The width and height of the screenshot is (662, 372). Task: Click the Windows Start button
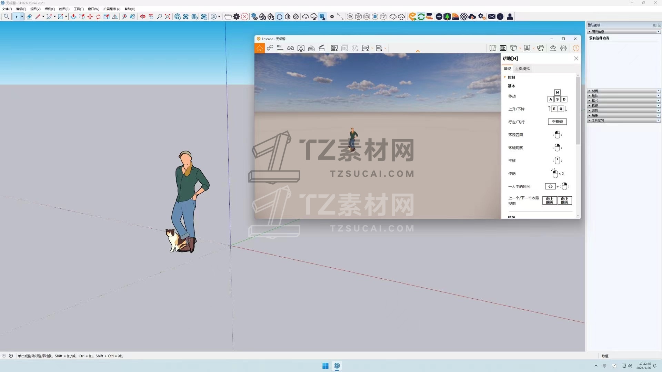pos(325,366)
